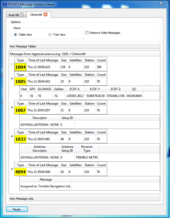This screenshot has height=218, width=170.
Task: Select the Table View radio button
Action: (15, 35)
